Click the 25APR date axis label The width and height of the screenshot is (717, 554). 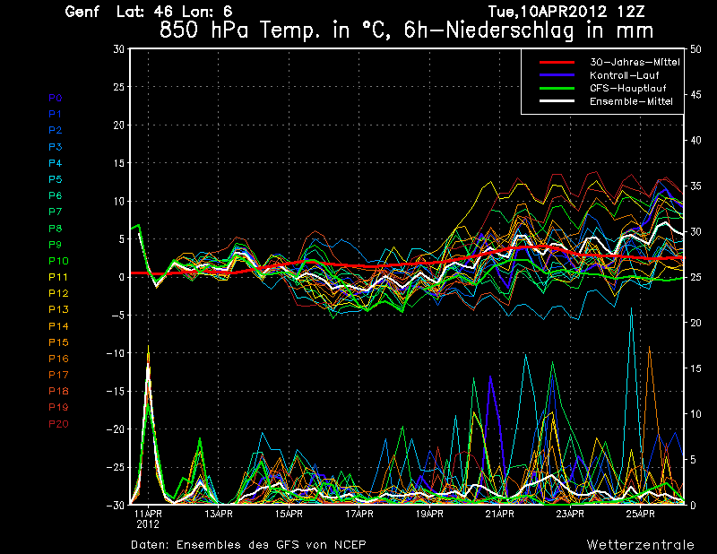click(640, 514)
